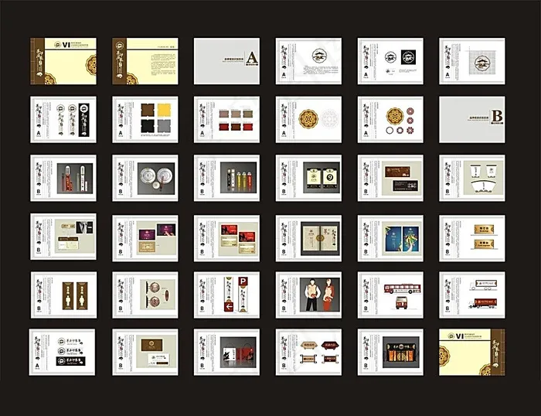Click the large letter A section divider

252,54
